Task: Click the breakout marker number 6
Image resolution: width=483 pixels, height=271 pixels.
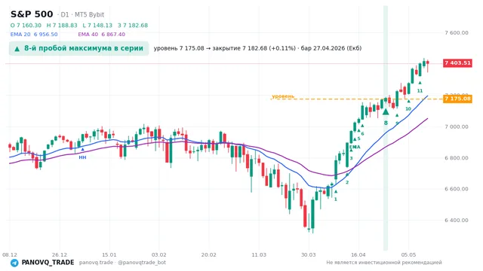Action: click(362, 134)
